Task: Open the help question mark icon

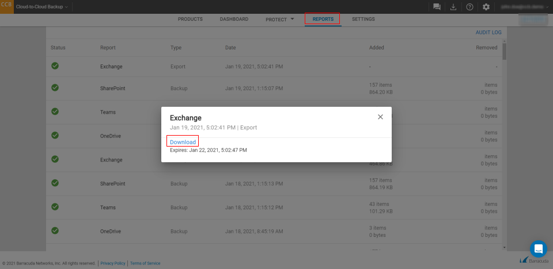Action: [470, 7]
